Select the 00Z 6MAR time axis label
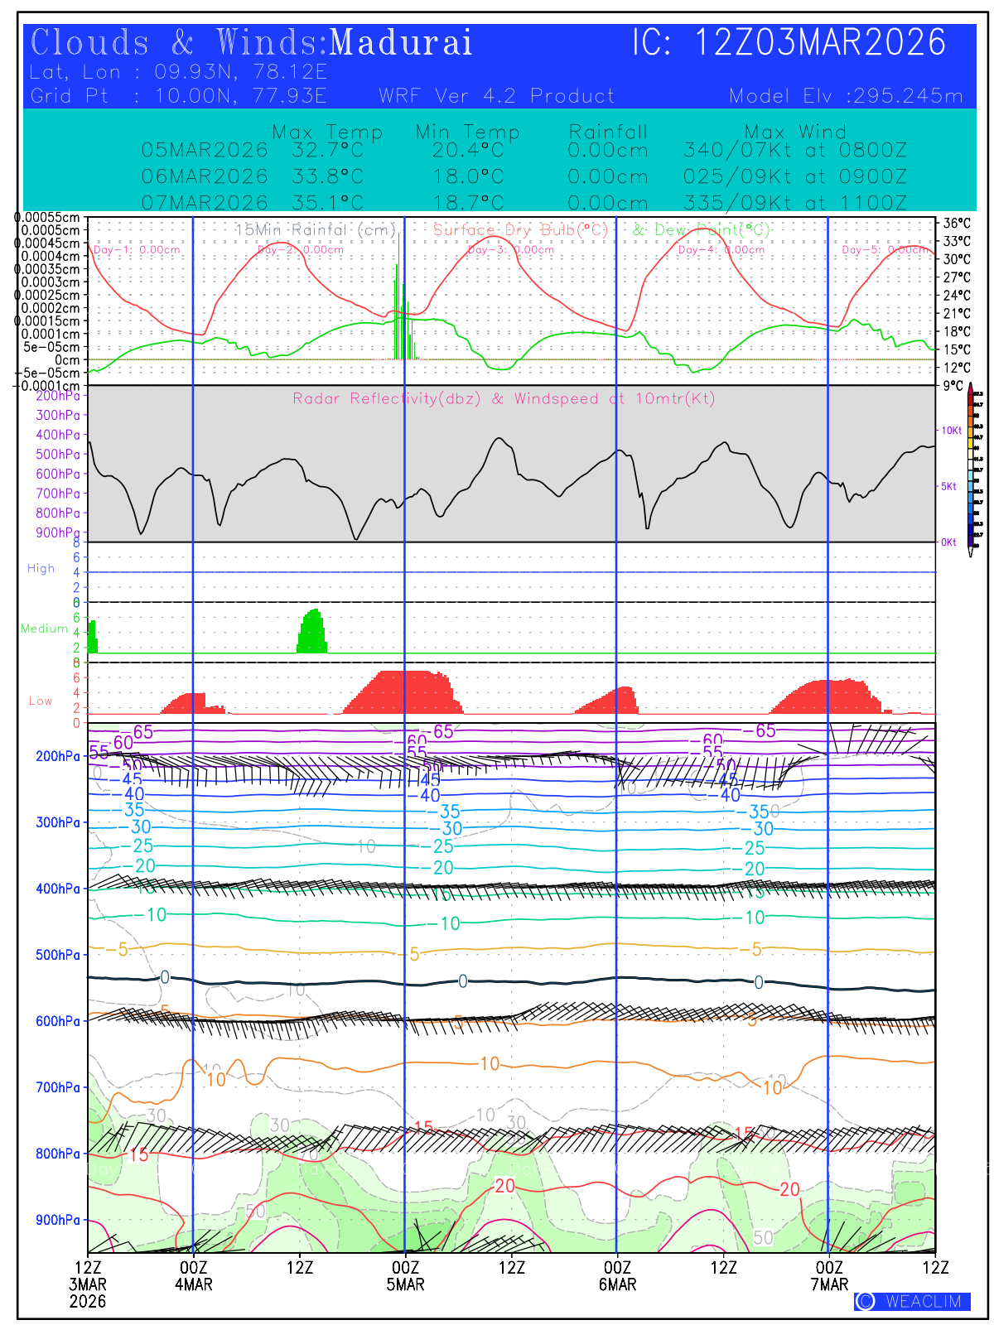The image size is (994, 1325). point(617,1275)
